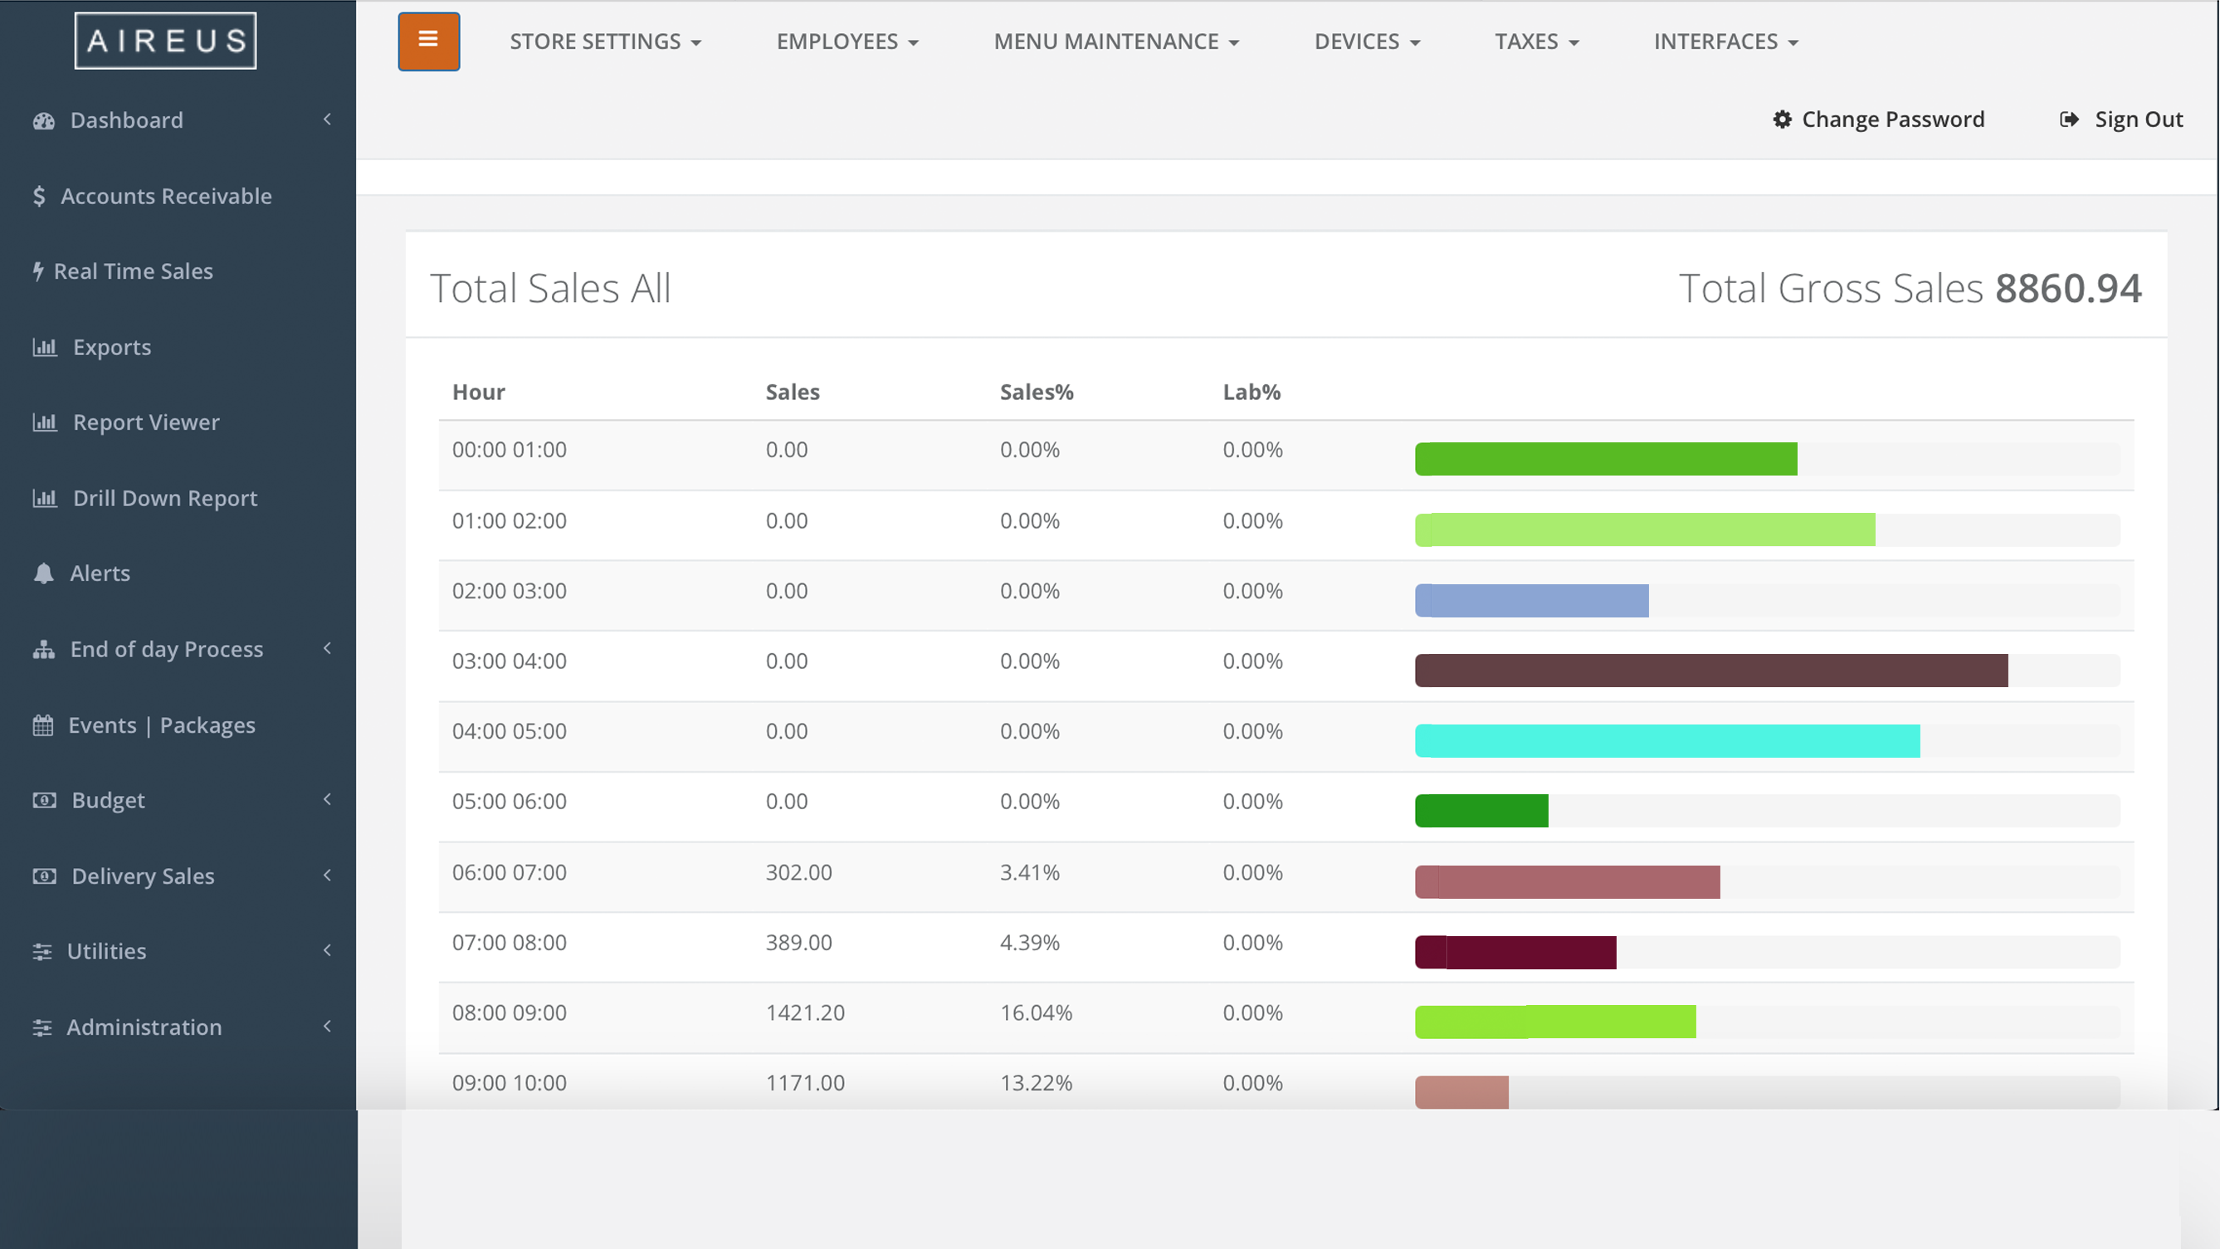Click the Delivery Sales money icon
This screenshot has height=1249, width=2220.
(44, 876)
